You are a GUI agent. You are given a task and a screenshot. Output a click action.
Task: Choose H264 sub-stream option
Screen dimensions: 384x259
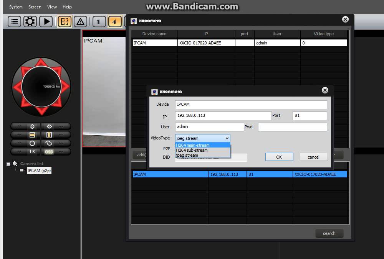click(x=203, y=150)
